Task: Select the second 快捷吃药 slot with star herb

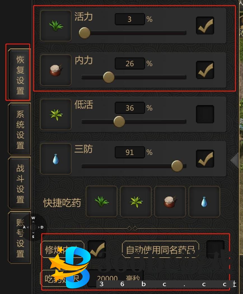Action: pos(136,202)
